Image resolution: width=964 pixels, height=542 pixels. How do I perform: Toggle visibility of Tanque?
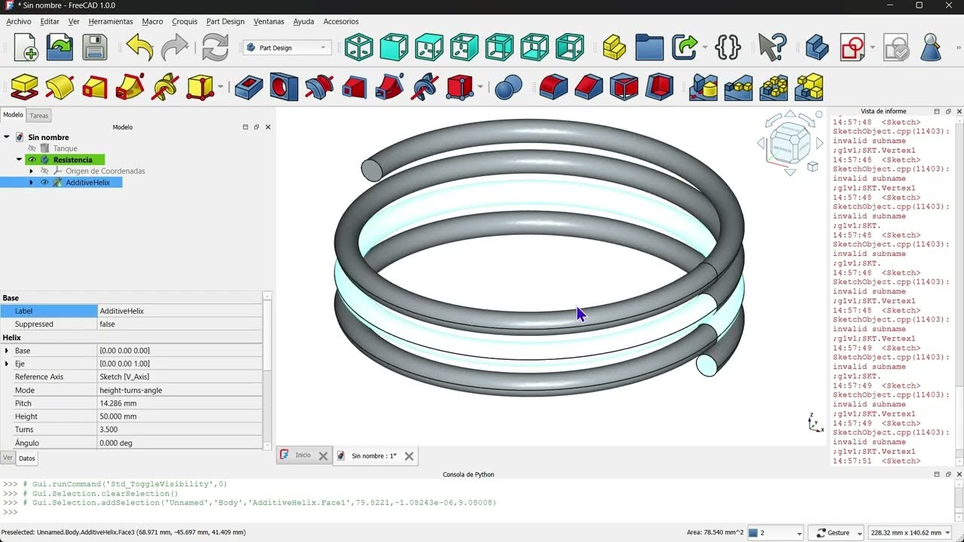(32, 148)
